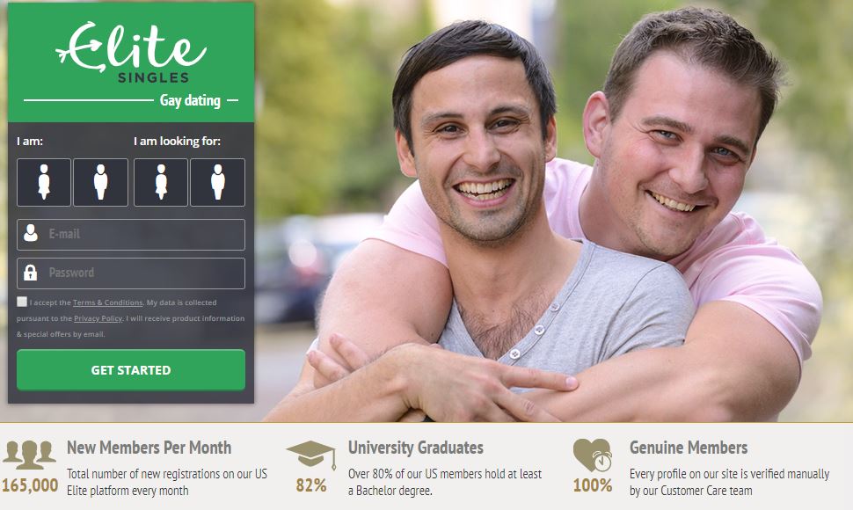
Task: Choose man under 'I am looking for:'
Action: [217, 182]
